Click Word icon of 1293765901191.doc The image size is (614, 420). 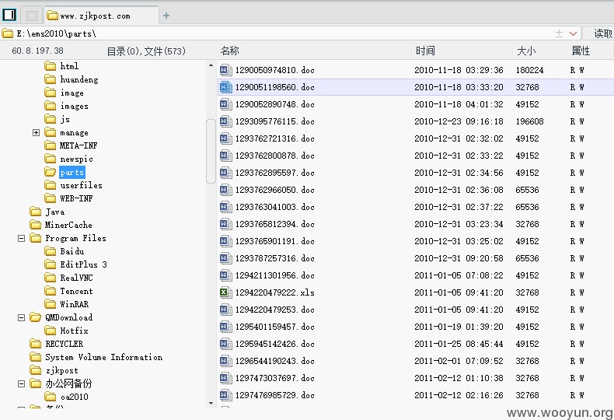[225, 241]
